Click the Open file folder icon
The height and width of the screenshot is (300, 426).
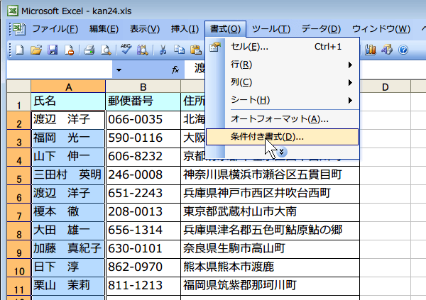pos(35,50)
